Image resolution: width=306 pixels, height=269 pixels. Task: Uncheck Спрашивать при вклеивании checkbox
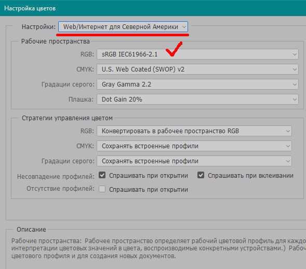click(x=201, y=175)
